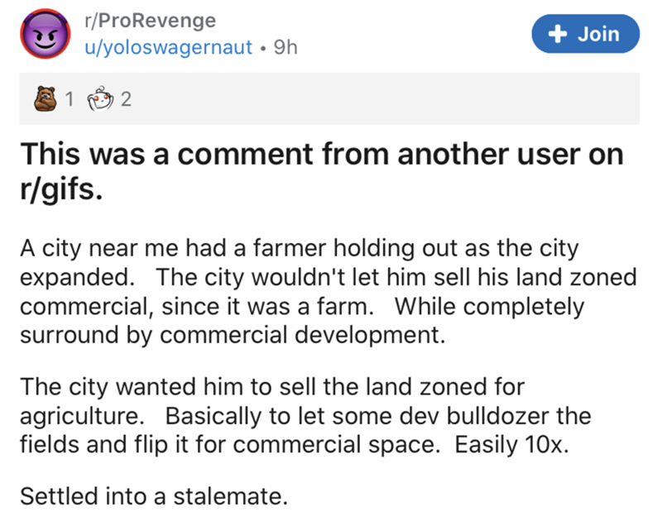Screen dimensions: 662x526
Task: Open the post title starting "This was a comment"
Action: point(322,171)
